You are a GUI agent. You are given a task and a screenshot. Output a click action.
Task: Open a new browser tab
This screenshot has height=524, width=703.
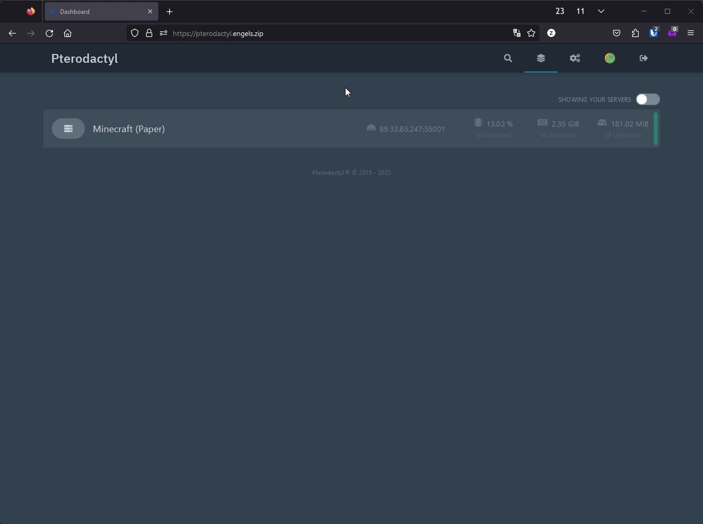coord(169,11)
